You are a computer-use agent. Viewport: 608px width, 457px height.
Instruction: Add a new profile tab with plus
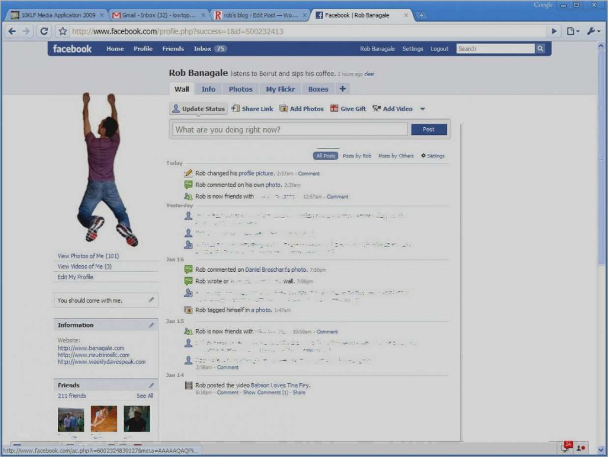point(342,89)
